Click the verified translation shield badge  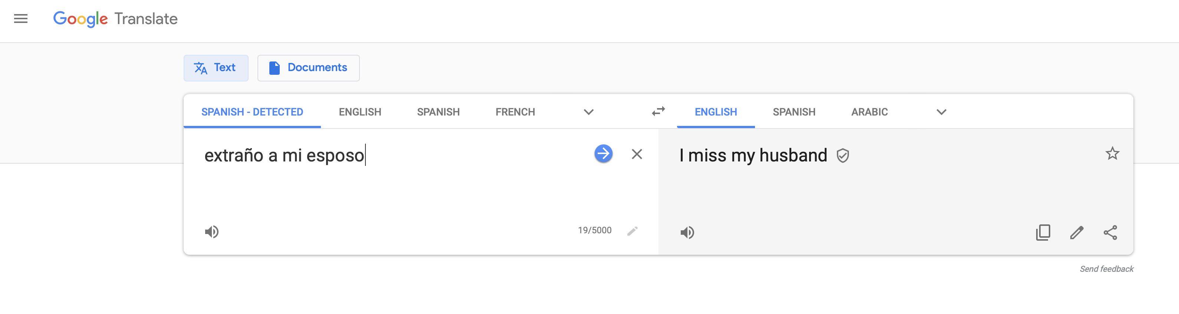click(x=843, y=156)
